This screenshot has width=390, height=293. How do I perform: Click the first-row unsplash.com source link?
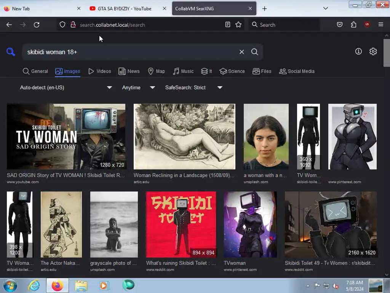pyautogui.click(x=256, y=182)
